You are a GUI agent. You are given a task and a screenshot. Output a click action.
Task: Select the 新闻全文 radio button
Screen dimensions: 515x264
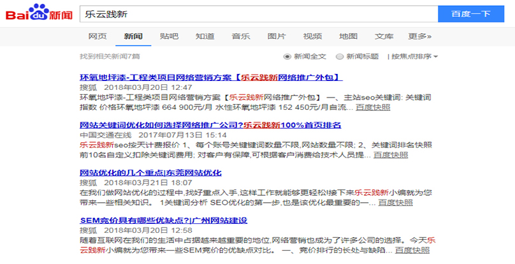[x=287, y=57]
